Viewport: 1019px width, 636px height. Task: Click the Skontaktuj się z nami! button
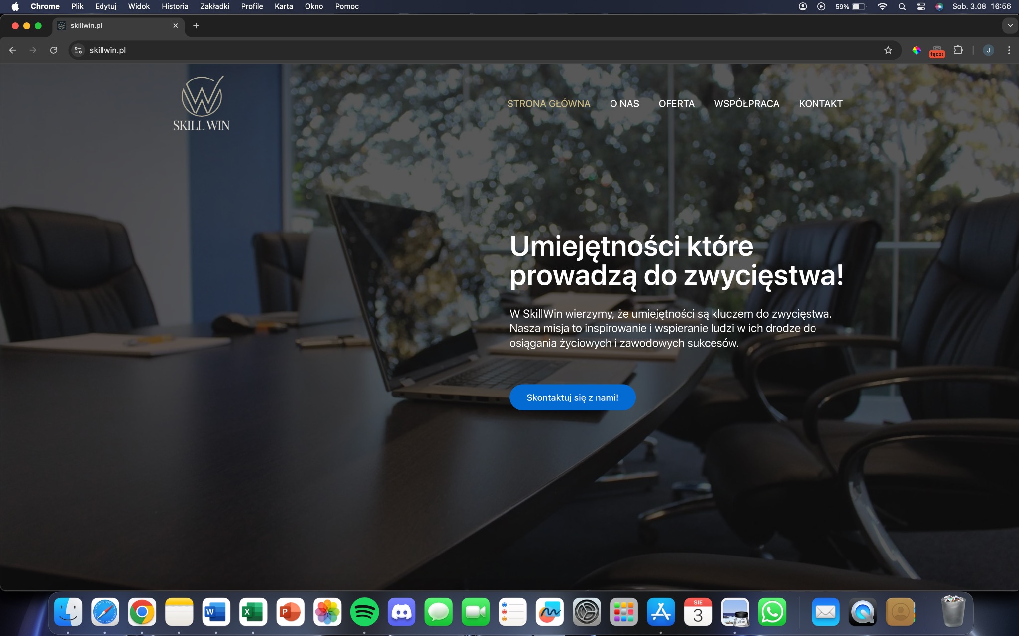point(573,397)
